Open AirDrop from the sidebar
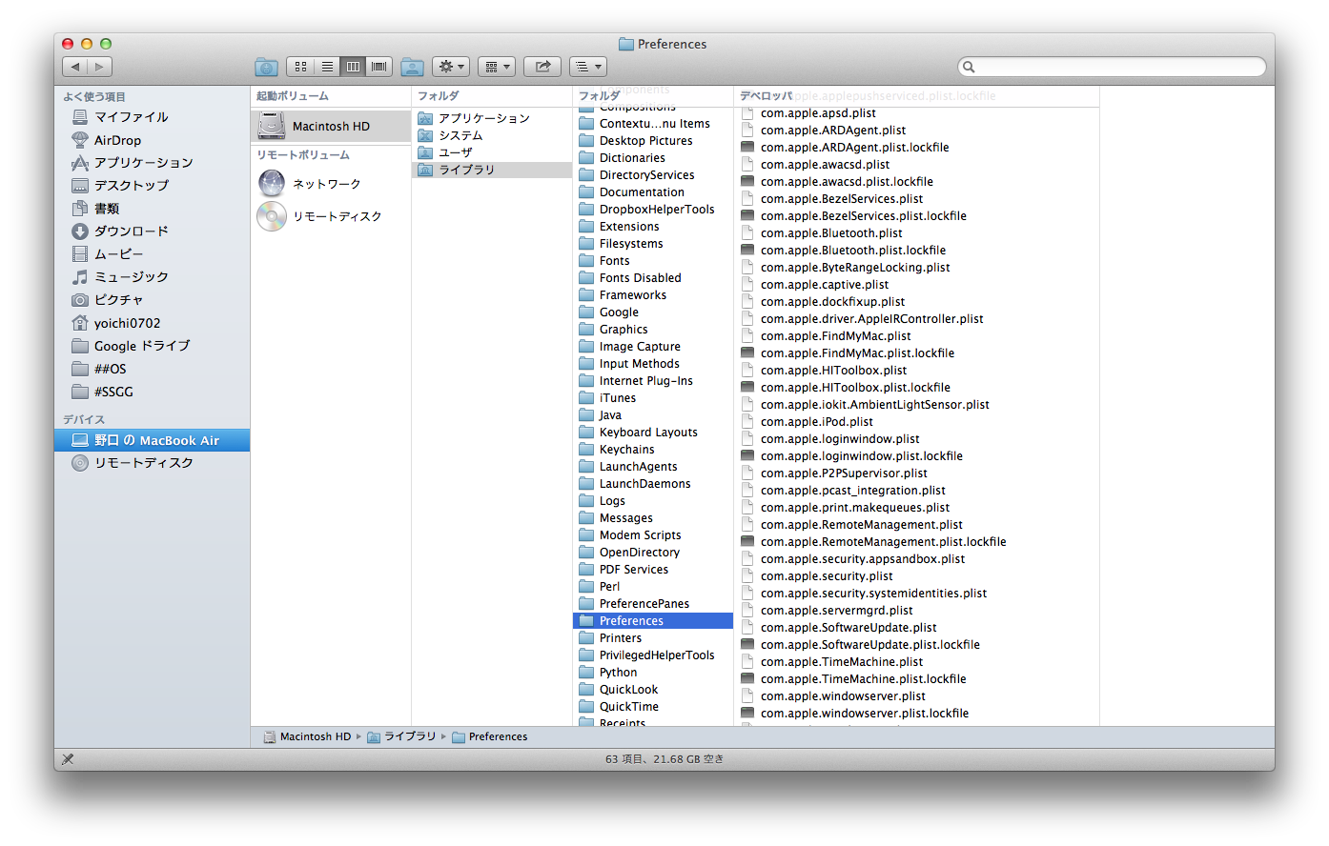This screenshot has height=846, width=1329. click(117, 140)
